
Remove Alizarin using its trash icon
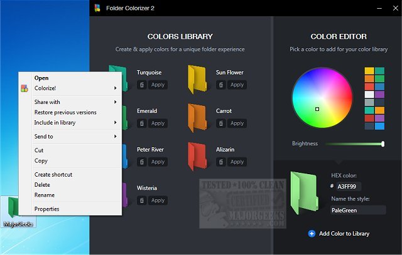coord(221,162)
